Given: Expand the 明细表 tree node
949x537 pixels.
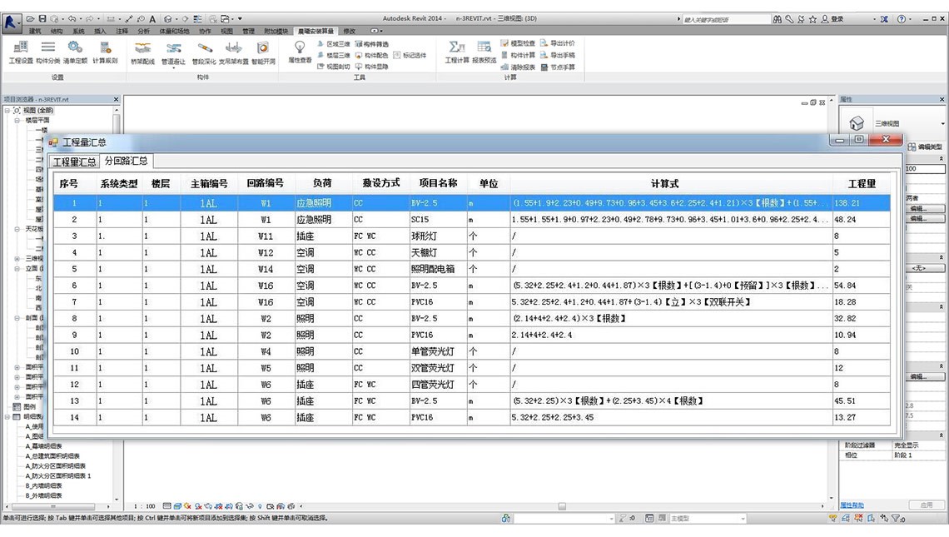Looking at the screenshot, I should point(7,416).
